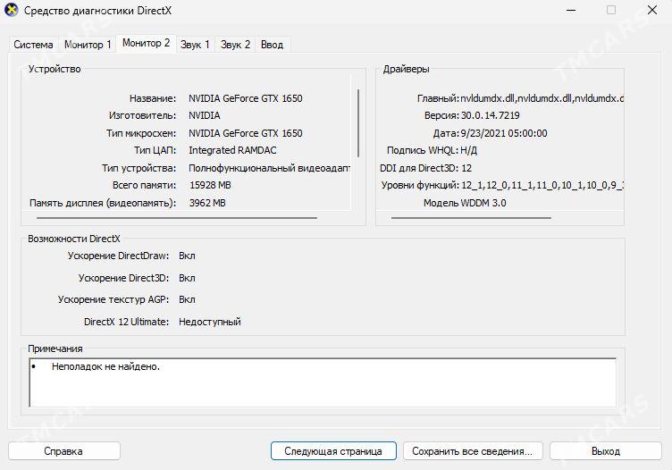672x470 pixels.
Task: Click the DirectX icon in the title bar
Action: tap(12, 11)
